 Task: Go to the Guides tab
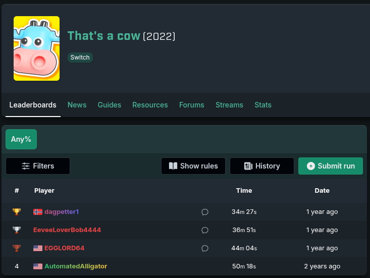pos(109,105)
